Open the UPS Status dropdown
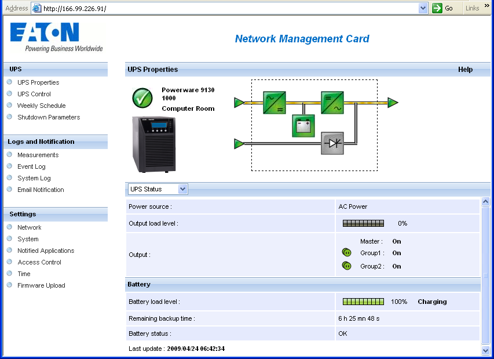494x359 pixels. (158, 189)
